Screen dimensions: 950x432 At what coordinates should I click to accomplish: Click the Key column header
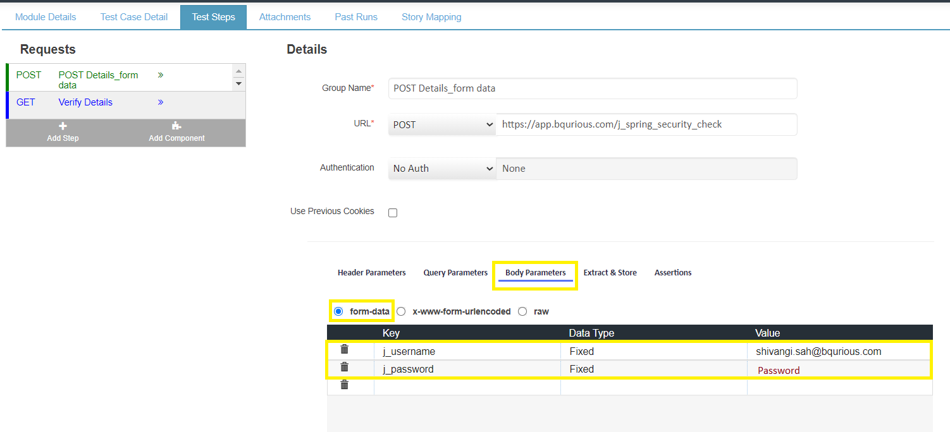pos(391,333)
